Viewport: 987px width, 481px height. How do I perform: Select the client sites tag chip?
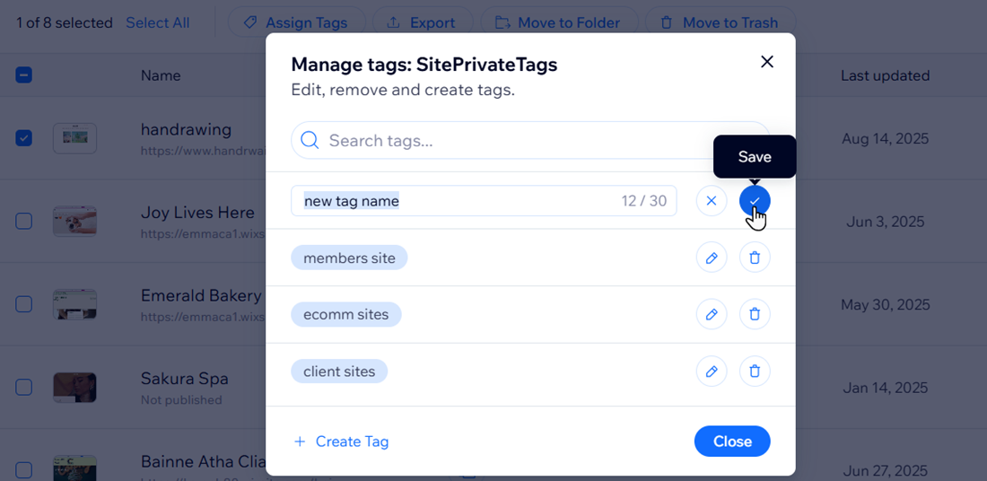(x=338, y=371)
